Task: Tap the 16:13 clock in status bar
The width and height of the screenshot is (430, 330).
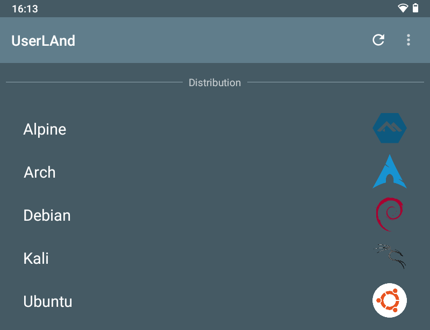Action: click(25, 9)
